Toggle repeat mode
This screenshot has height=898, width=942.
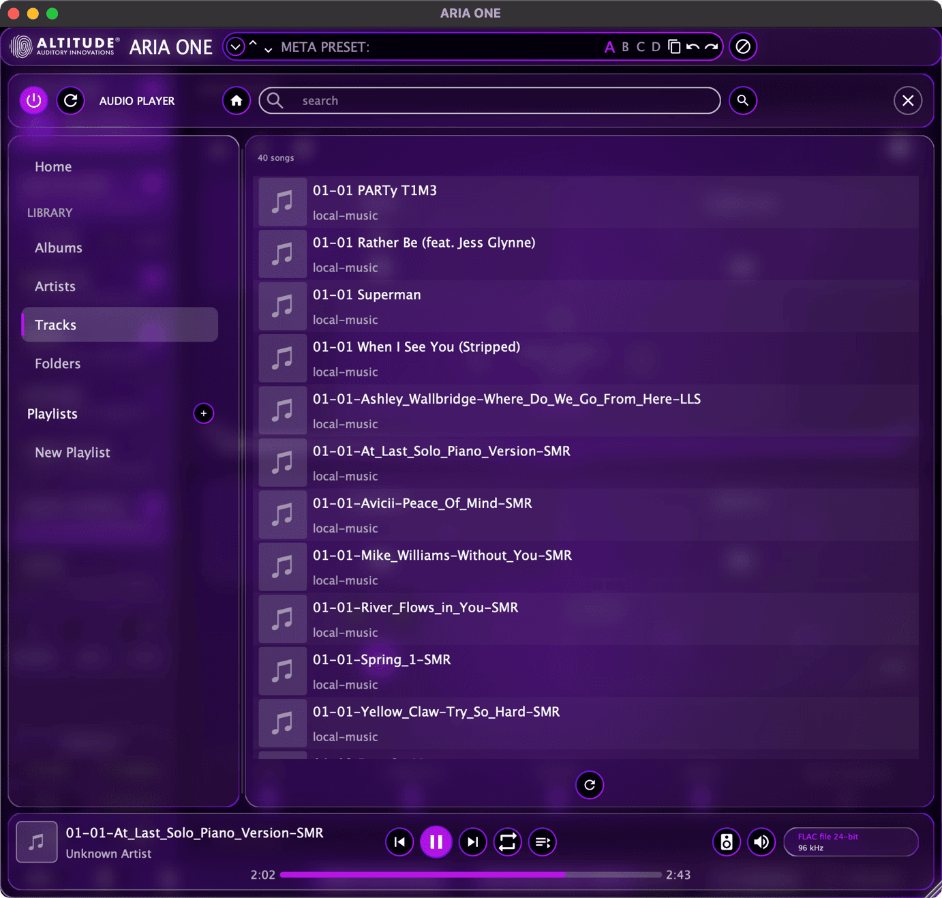pyautogui.click(x=507, y=842)
